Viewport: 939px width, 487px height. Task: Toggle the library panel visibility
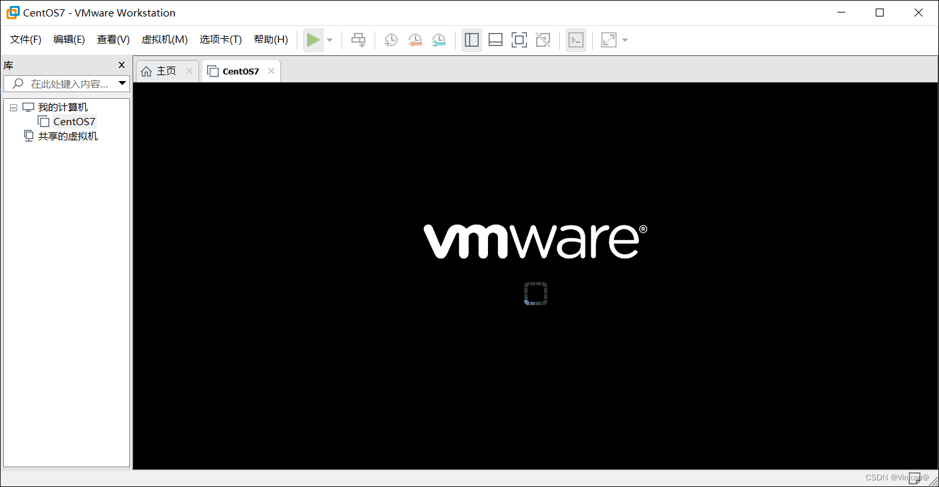471,40
